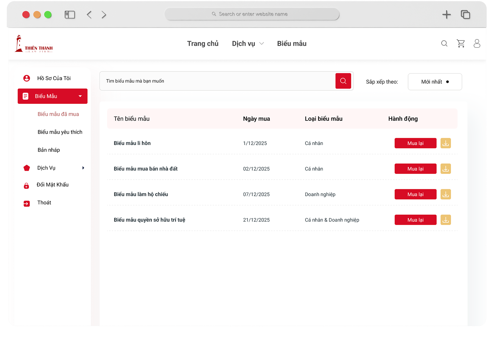Screen dimensions: 496x337
Task: Open a new browser tab with plus icon
Action: [x=446, y=14]
